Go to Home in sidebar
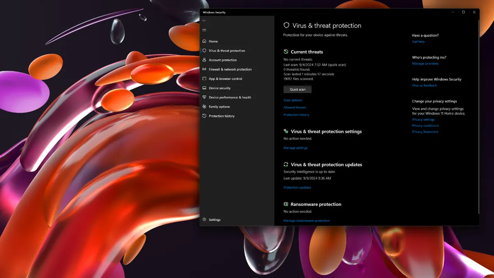Image resolution: width=494 pixels, height=278 pixels. click(x=213, y=41)
